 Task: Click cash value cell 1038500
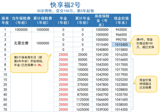point(121,105)
